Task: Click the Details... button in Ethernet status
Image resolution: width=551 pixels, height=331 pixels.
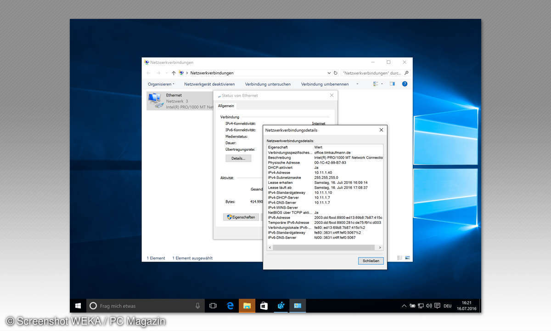Action: [x=238, y=158]
